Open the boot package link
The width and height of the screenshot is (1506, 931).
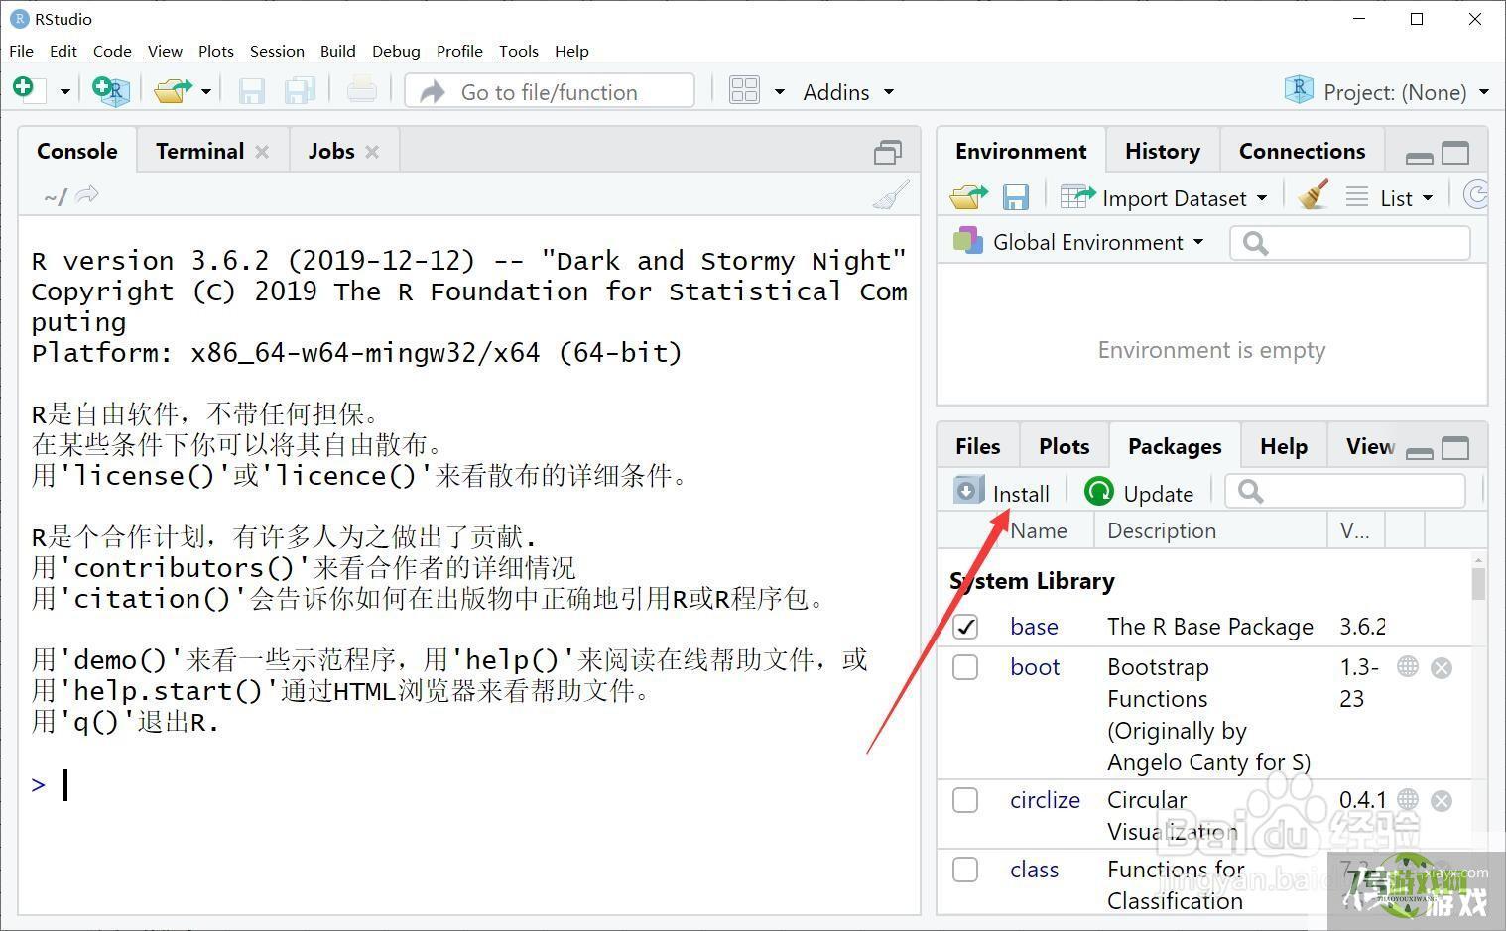[x=1035, y=667]
